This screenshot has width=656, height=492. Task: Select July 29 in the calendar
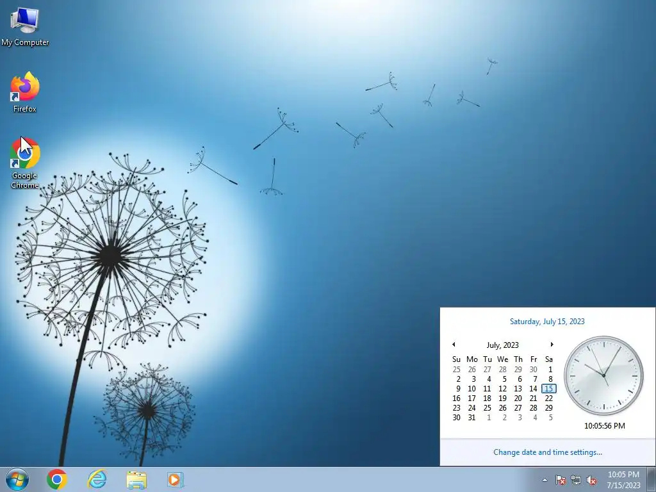pyautogui.click(x=549, y=408)
